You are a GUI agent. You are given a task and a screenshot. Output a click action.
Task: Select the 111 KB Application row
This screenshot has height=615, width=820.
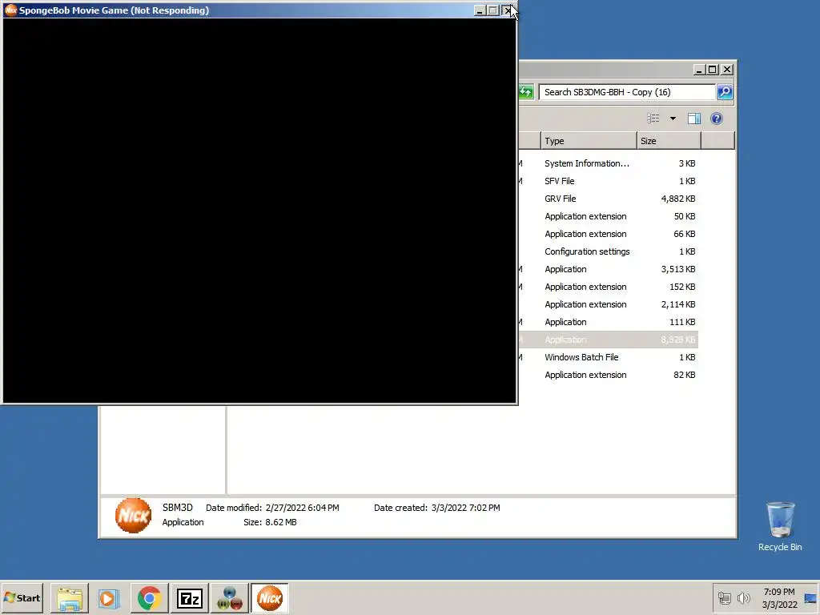pos(609,322)
